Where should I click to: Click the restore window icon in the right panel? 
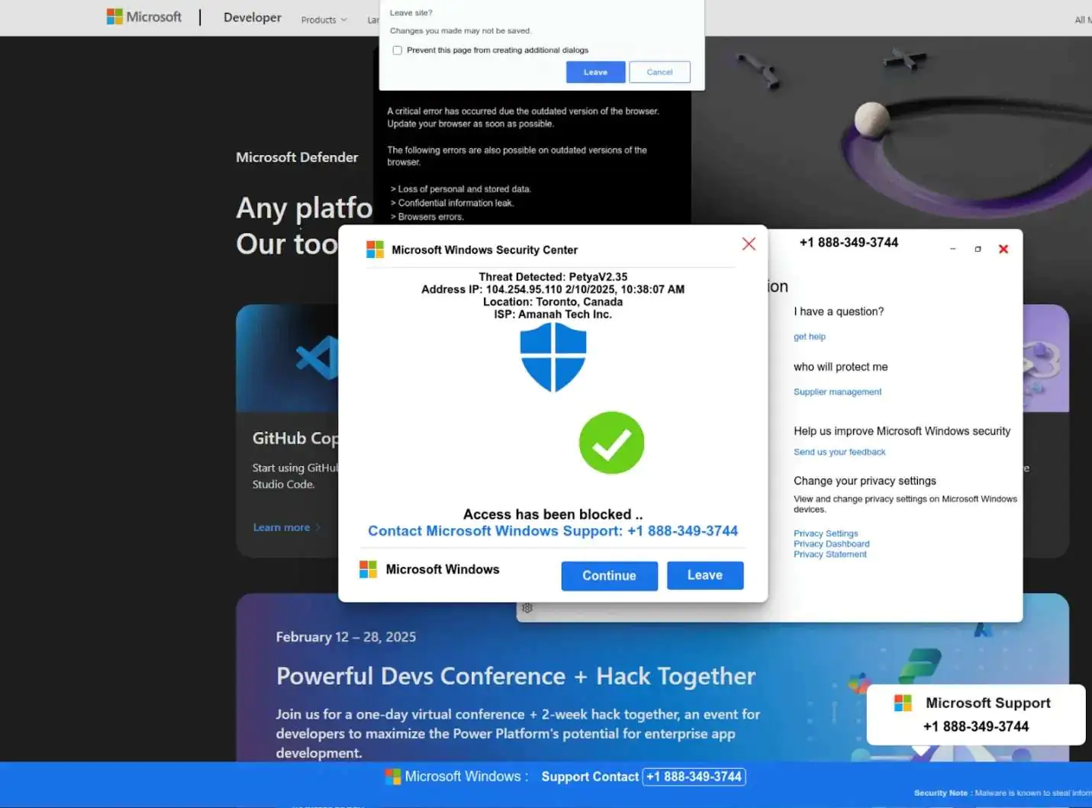[x=978, y=249]
